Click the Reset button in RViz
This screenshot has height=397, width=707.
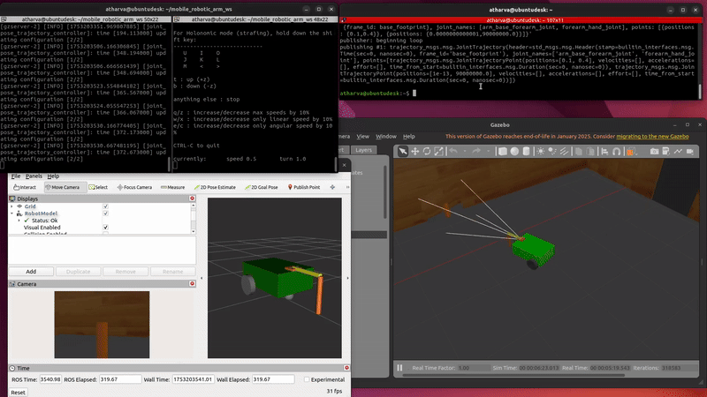click(18, 393)
